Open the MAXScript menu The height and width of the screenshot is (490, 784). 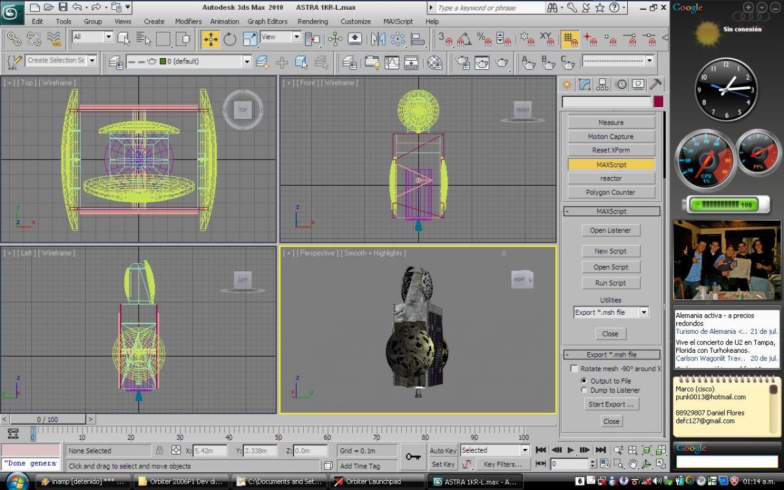click(398, 22)
